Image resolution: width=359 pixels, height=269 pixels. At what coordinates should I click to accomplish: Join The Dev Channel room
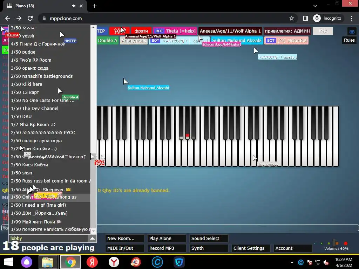pos(49,109)
